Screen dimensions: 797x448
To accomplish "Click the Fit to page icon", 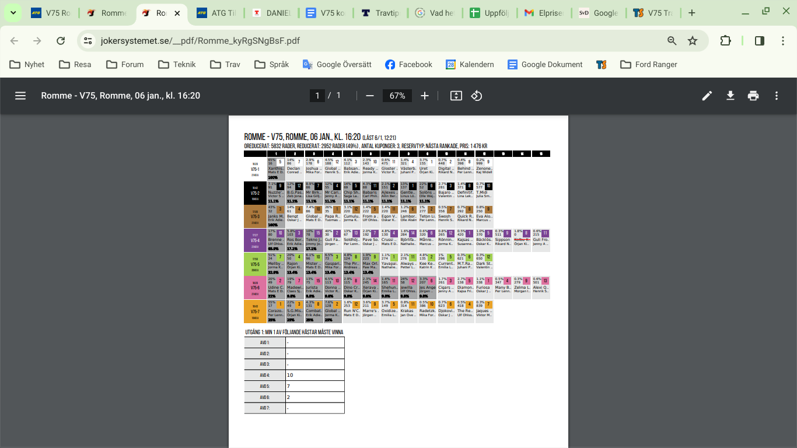I will tap(456, 96).
